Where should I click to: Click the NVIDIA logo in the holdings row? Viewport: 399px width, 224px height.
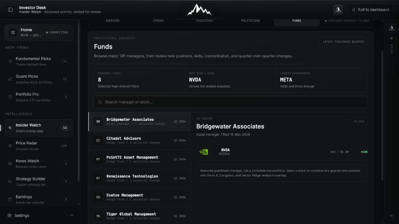click(204, 152)
